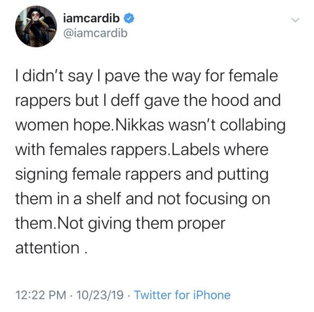Open the gray @iamcardib handle
This screenshot has height=312, width=314.
tap(96, 33)
